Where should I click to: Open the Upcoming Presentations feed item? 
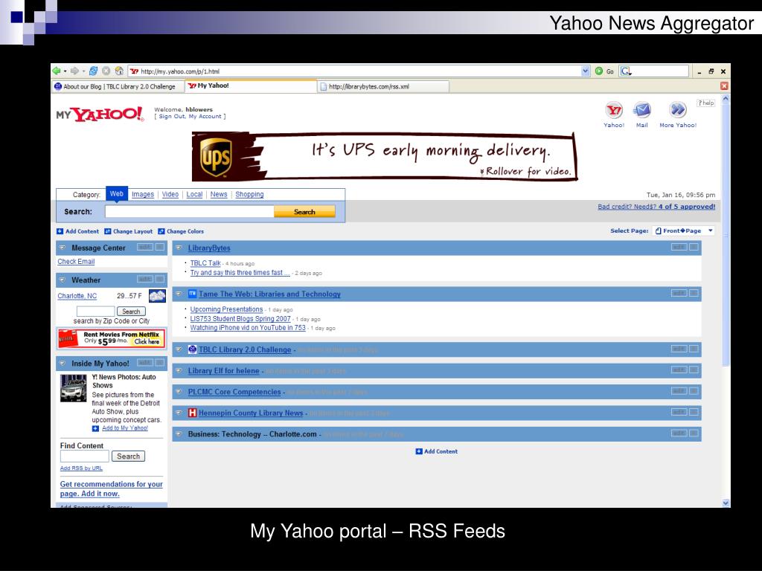[226, 309]
